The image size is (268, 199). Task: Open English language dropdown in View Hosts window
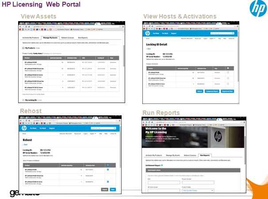click(x=212, y=39)
